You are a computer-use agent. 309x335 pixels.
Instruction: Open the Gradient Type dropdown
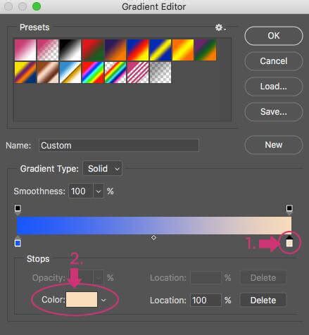pyautogui.click(x=103, y=169)
